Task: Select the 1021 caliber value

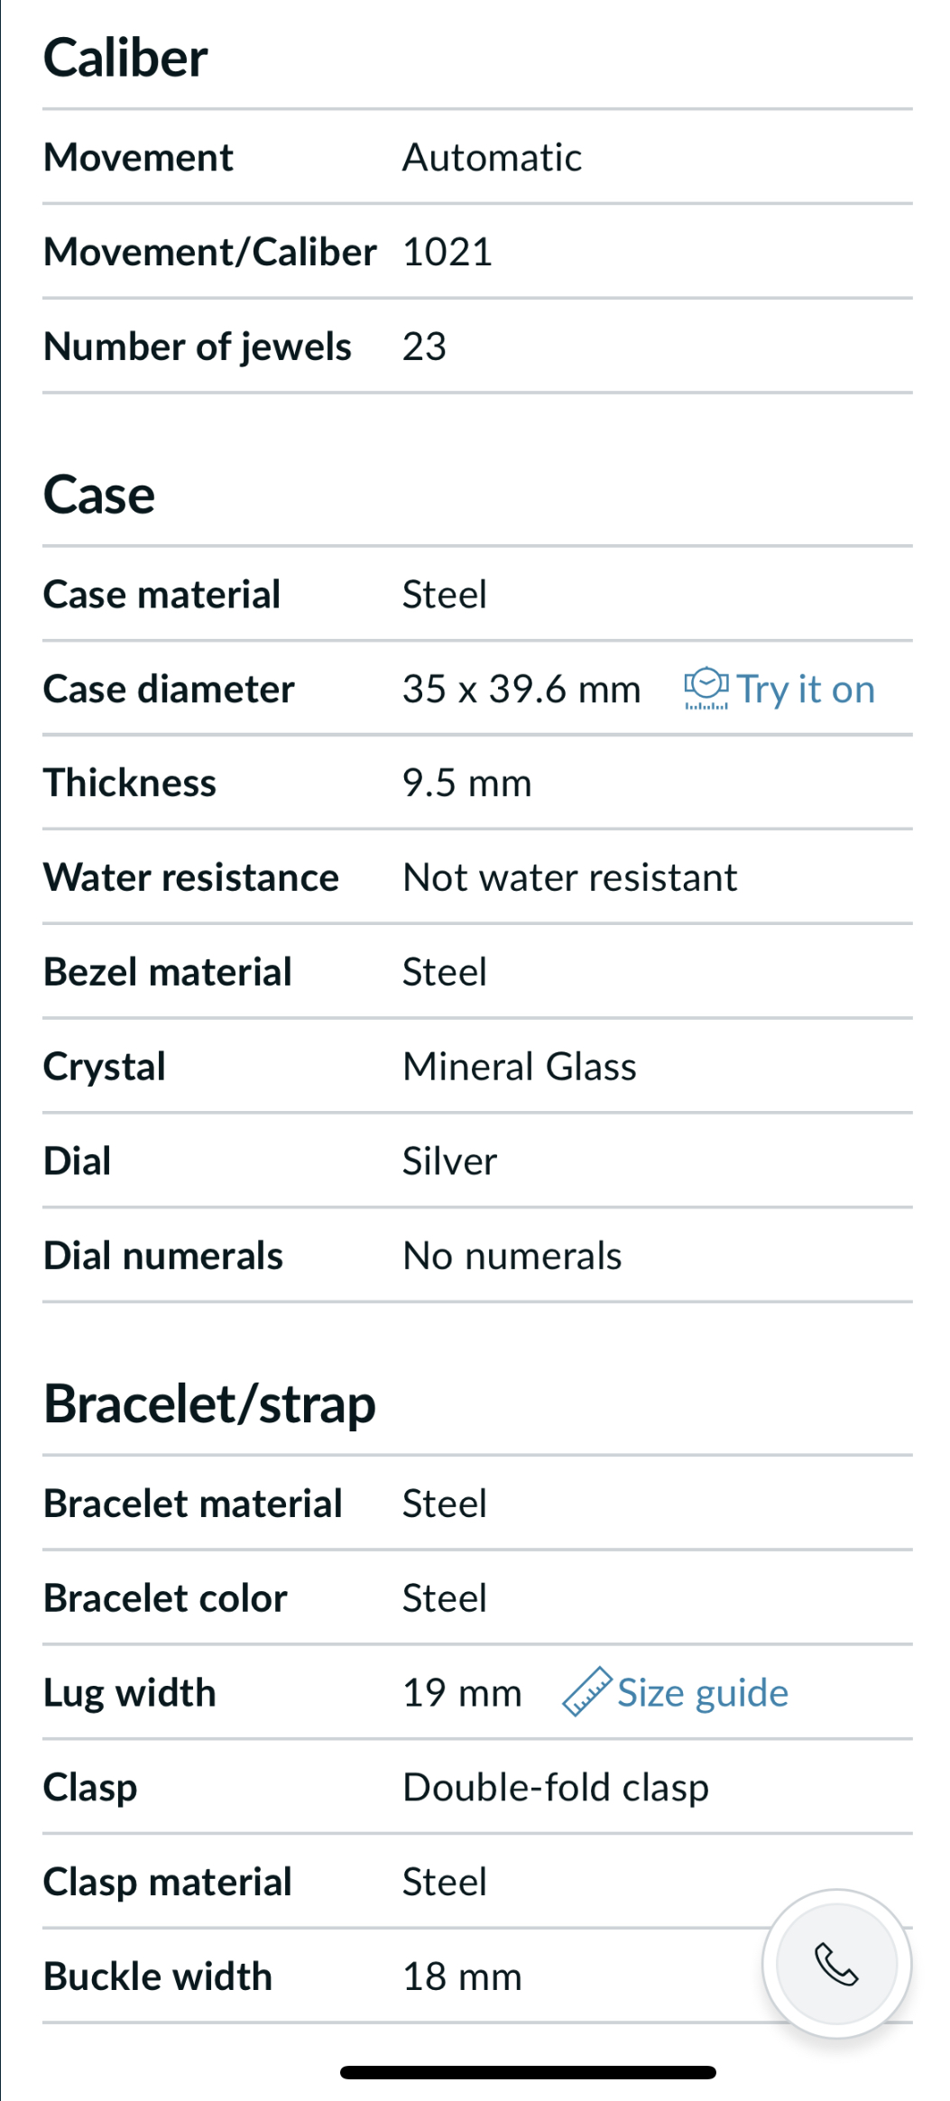Action: click(x=447, y=252)
